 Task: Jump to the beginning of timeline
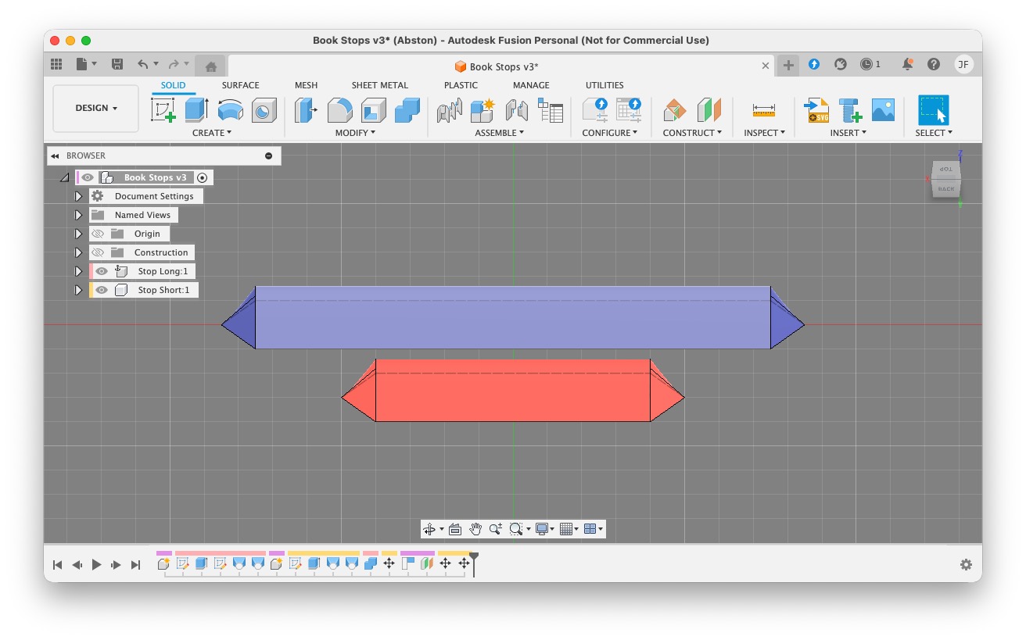tap(57, 564)
